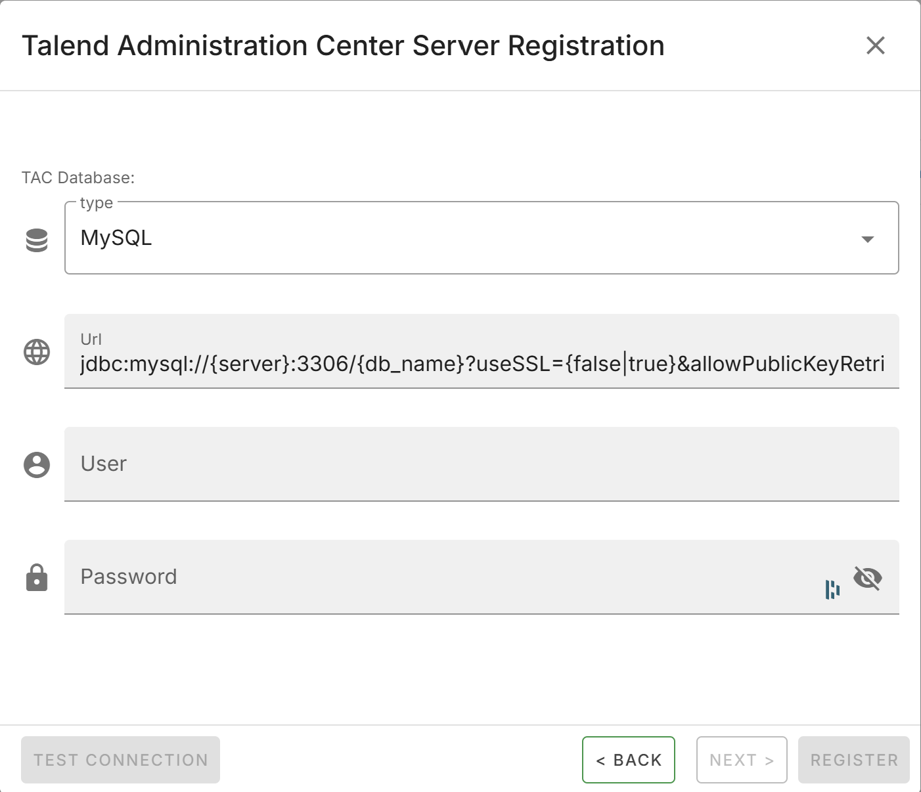The image size is (921, 792).
Task: Click the padlock icon beside Password field
Action: coord(36,578)
